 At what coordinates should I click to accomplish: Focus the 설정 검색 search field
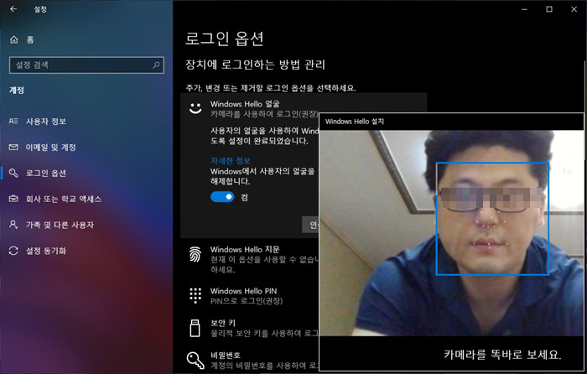[86, 65]
